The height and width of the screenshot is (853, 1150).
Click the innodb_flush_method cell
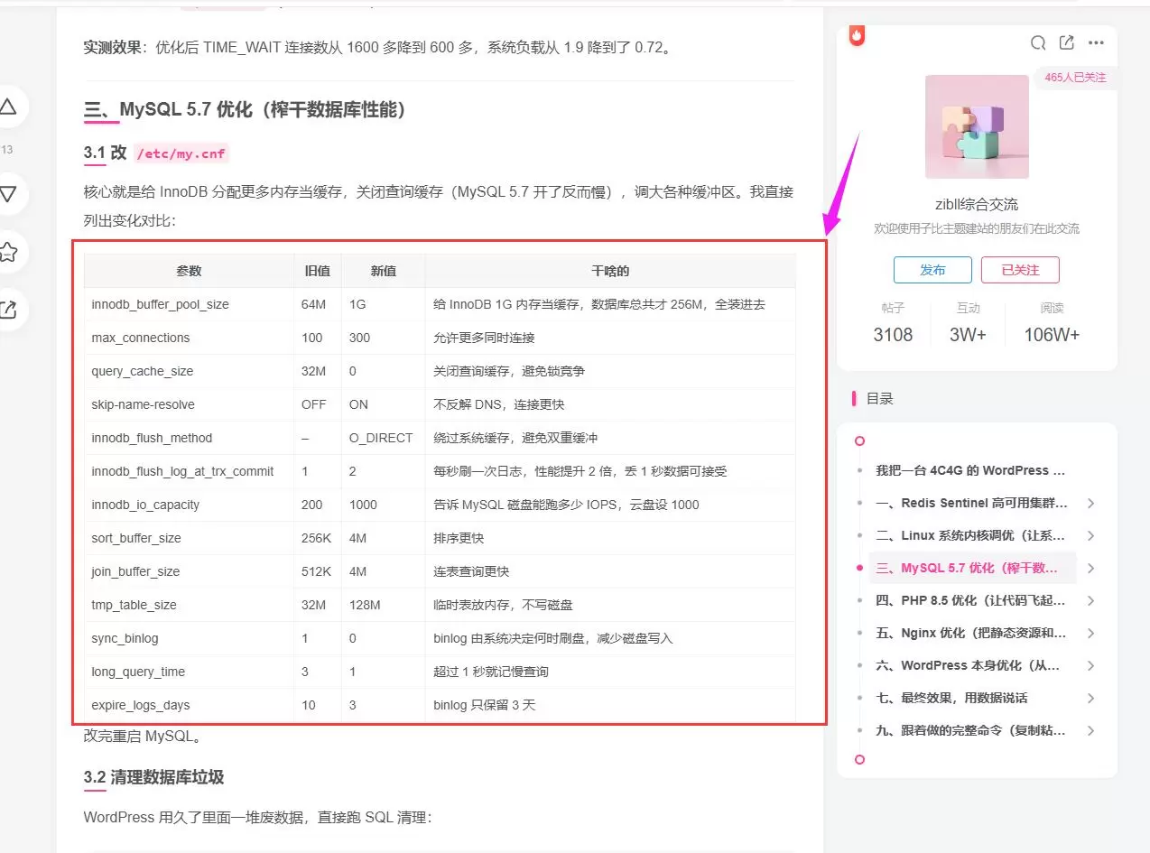189,438
